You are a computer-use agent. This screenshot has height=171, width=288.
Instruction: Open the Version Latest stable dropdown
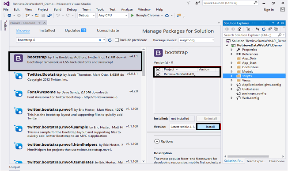pyautogui.click(x=182, y=127)
